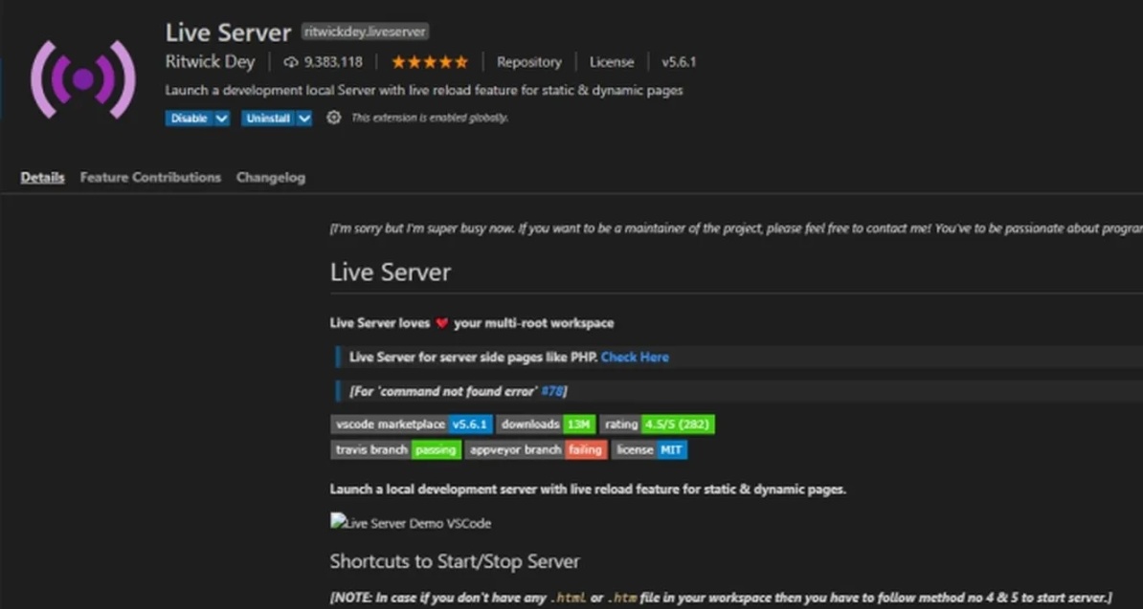Image resolution: width=1143 pixels, height=609 pixels.
Task: Click the appveyor branch failing badge
Action: coord(536,449)
